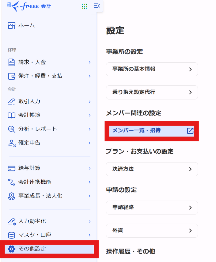216x262 pixels.
Task: Click the external link icon beside メンバー一覧・招待
Action: click(190, 130)
